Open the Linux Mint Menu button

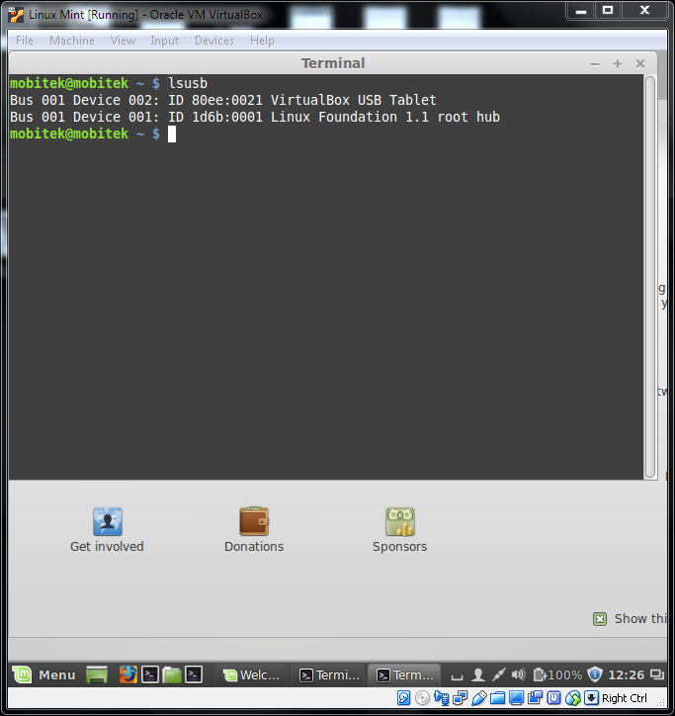pyautogui.click(x=45, y=674)
